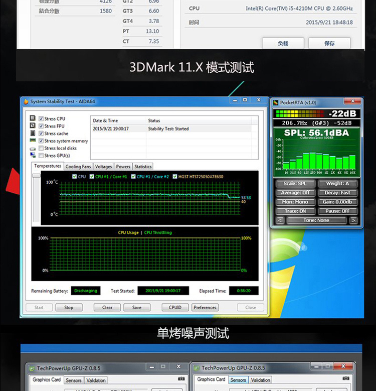Click the FPU icon beside Stress FPU

pyautogui.click(x=33, y=125)
